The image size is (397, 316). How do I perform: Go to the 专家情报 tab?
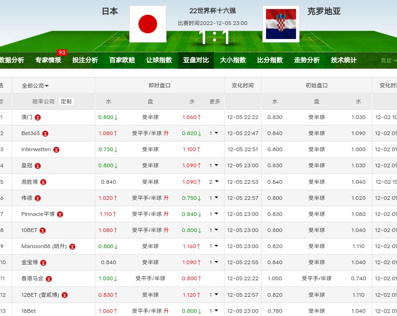pos(48,60)
